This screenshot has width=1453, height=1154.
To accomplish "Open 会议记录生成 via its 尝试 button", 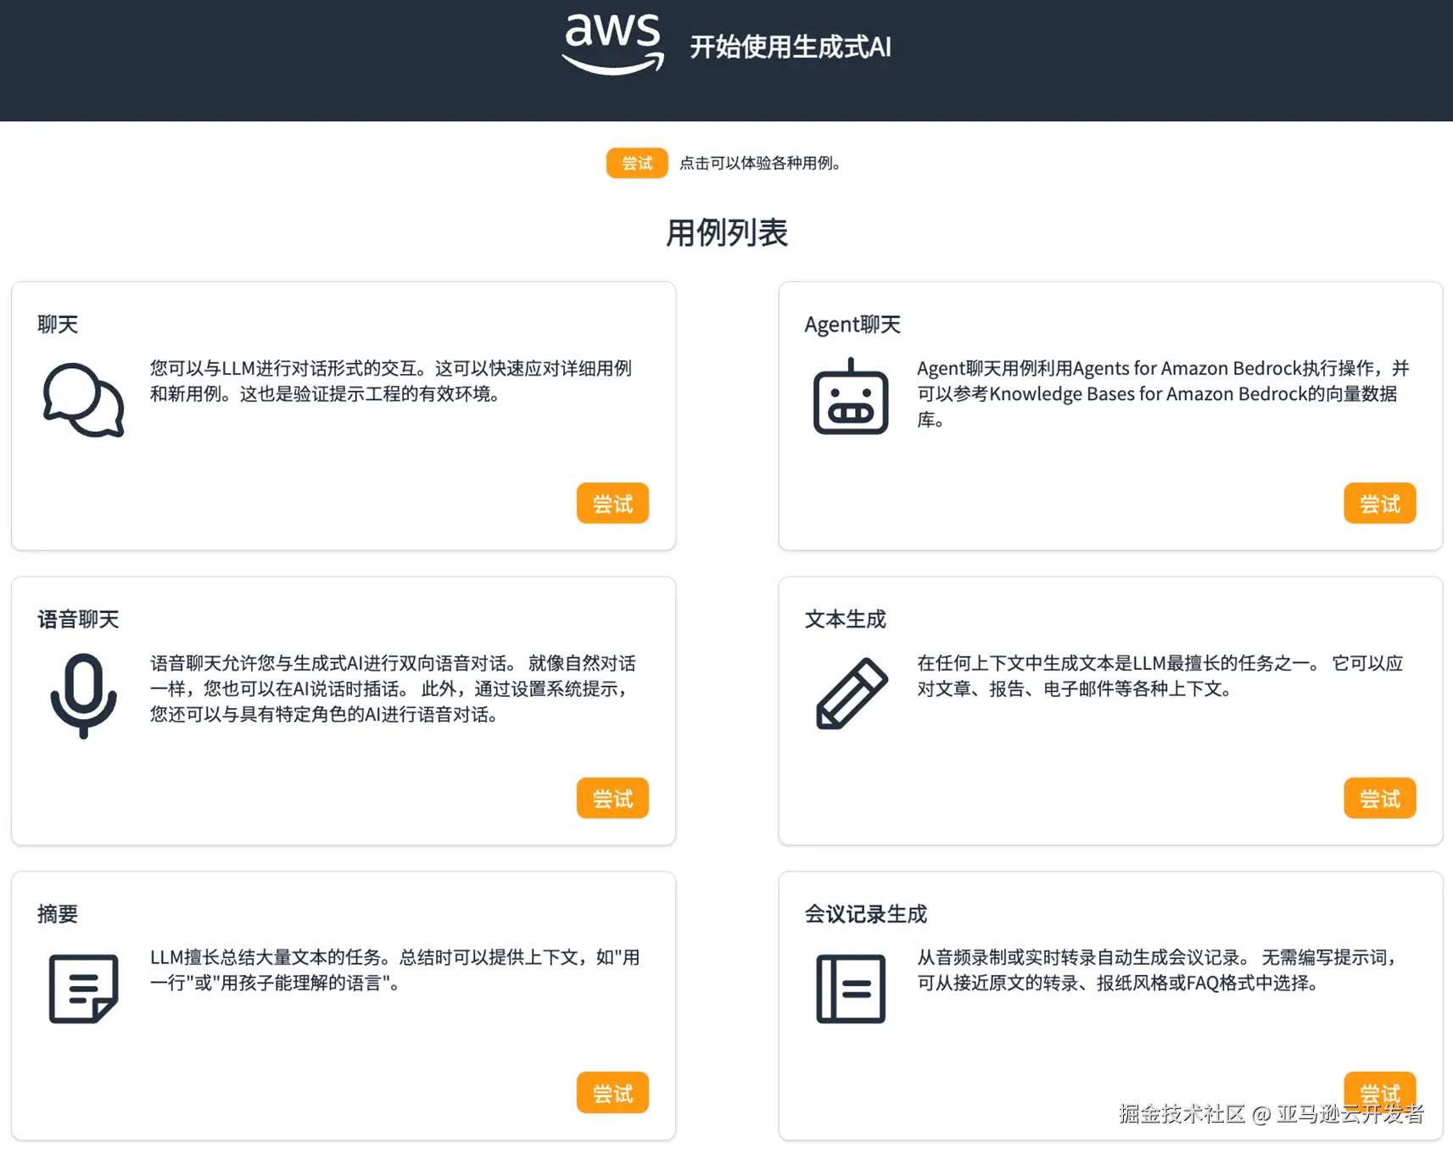I will [x=1380, y=1093].
